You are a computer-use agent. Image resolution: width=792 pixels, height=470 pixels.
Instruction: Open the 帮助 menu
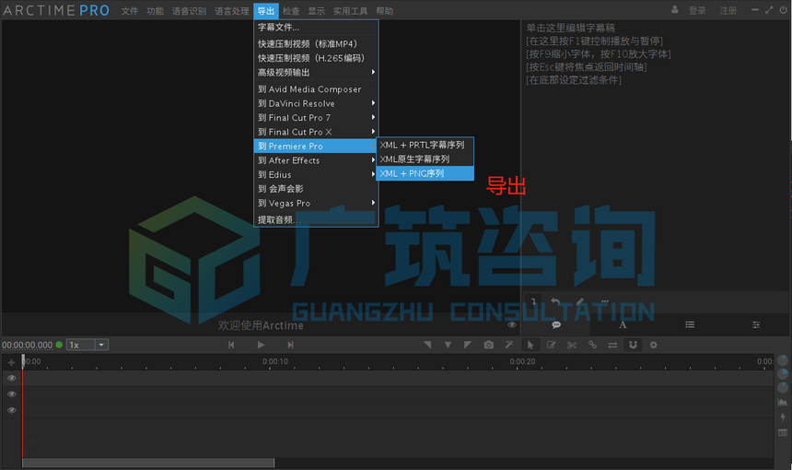(384, 11)
